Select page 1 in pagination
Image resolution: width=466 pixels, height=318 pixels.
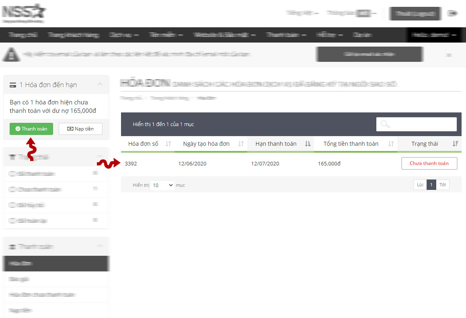pos(431,185)
